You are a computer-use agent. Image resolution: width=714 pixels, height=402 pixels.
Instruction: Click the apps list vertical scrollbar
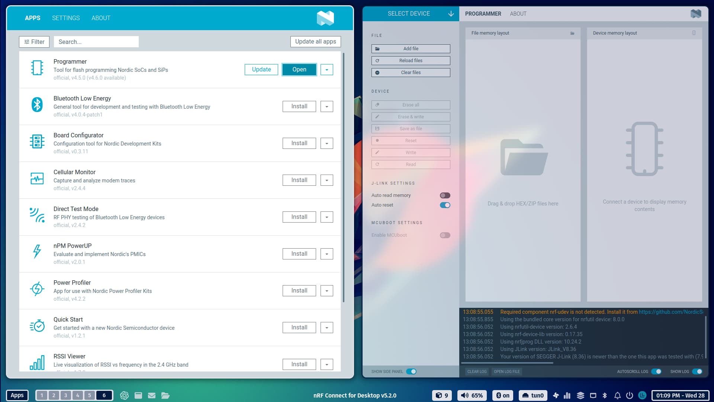pyautogui.click(x=344, y=178)
